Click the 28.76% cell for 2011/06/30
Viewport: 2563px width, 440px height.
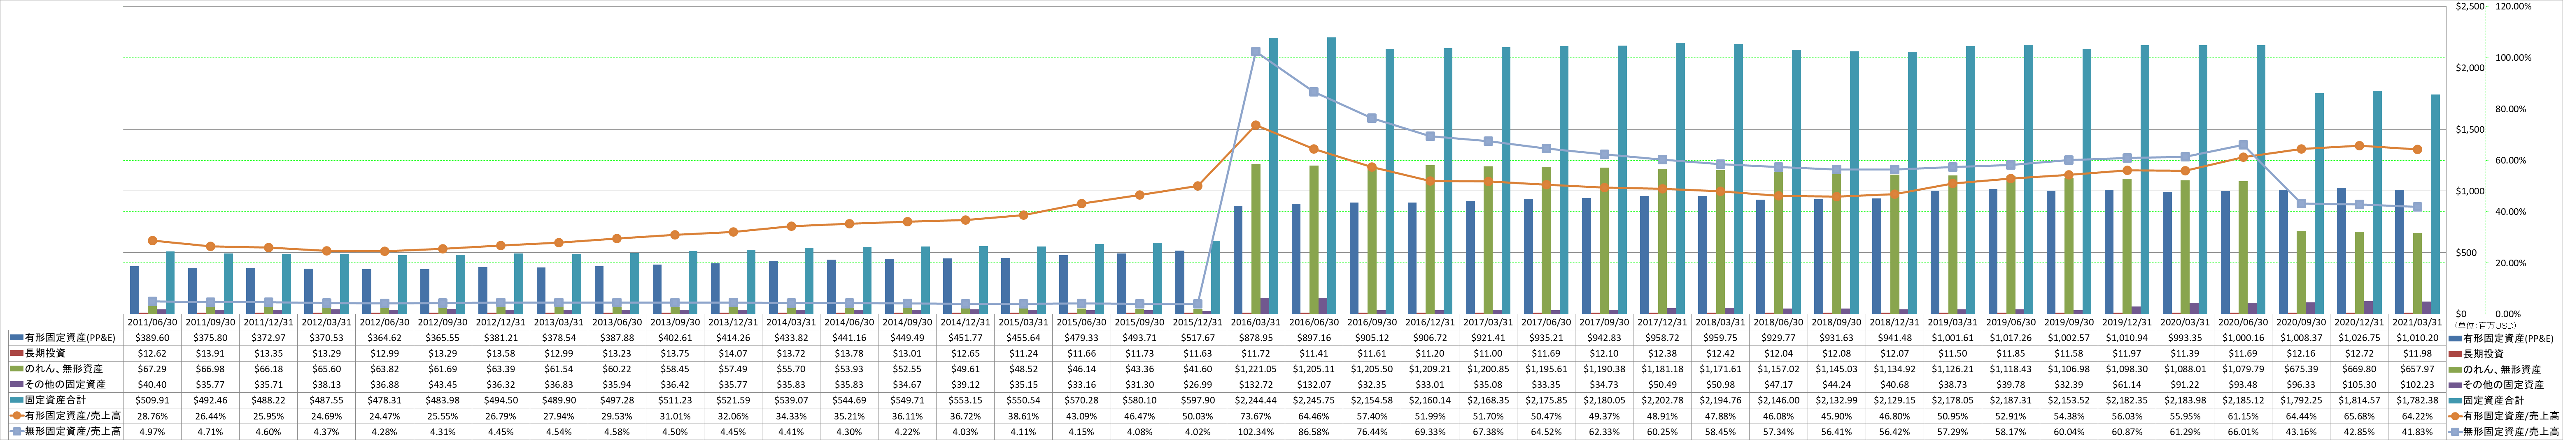tap(152, 416)
